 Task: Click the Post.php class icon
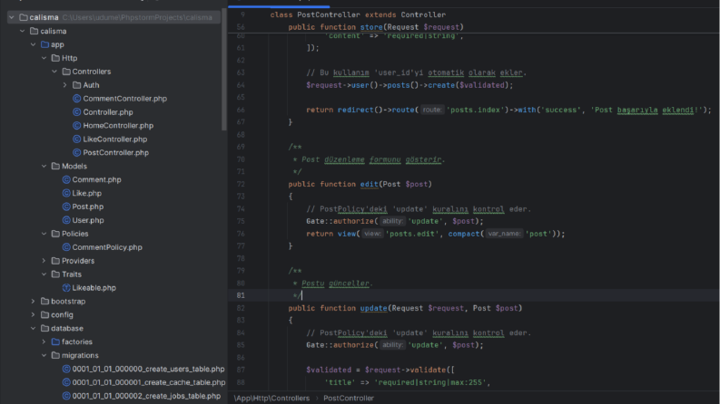click(66, 207)
